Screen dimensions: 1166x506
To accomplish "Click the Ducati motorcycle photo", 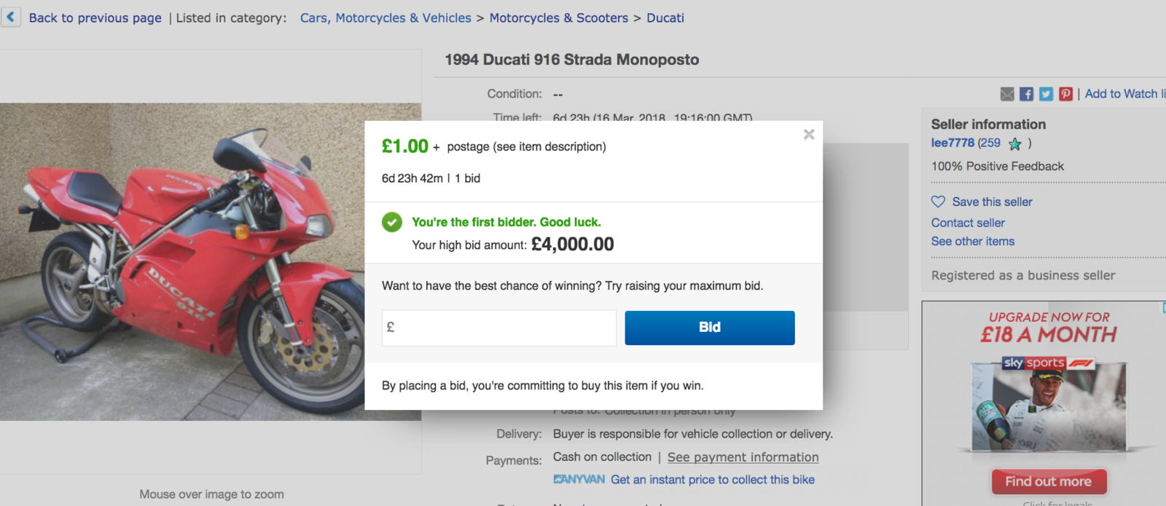I will coord(182,262).
